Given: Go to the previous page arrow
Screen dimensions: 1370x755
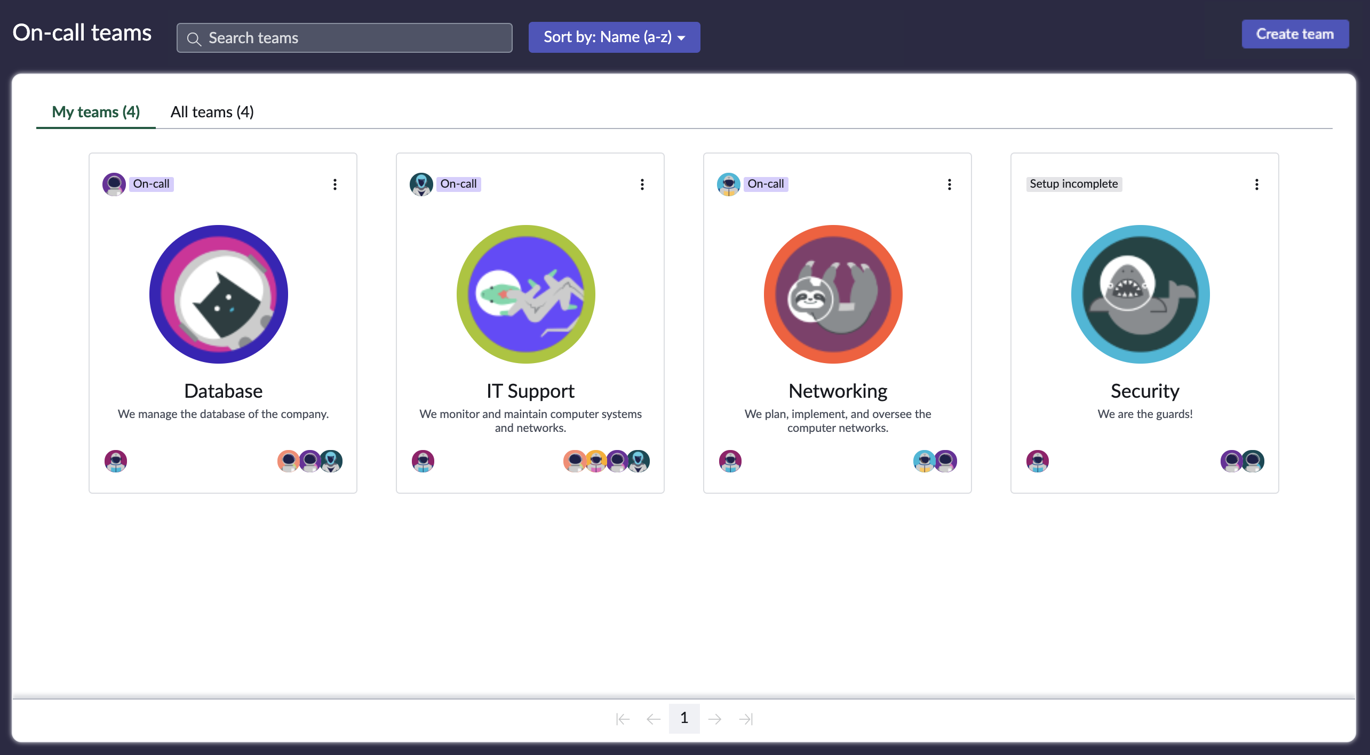Looking at the screenshot, I should [654, 719].
